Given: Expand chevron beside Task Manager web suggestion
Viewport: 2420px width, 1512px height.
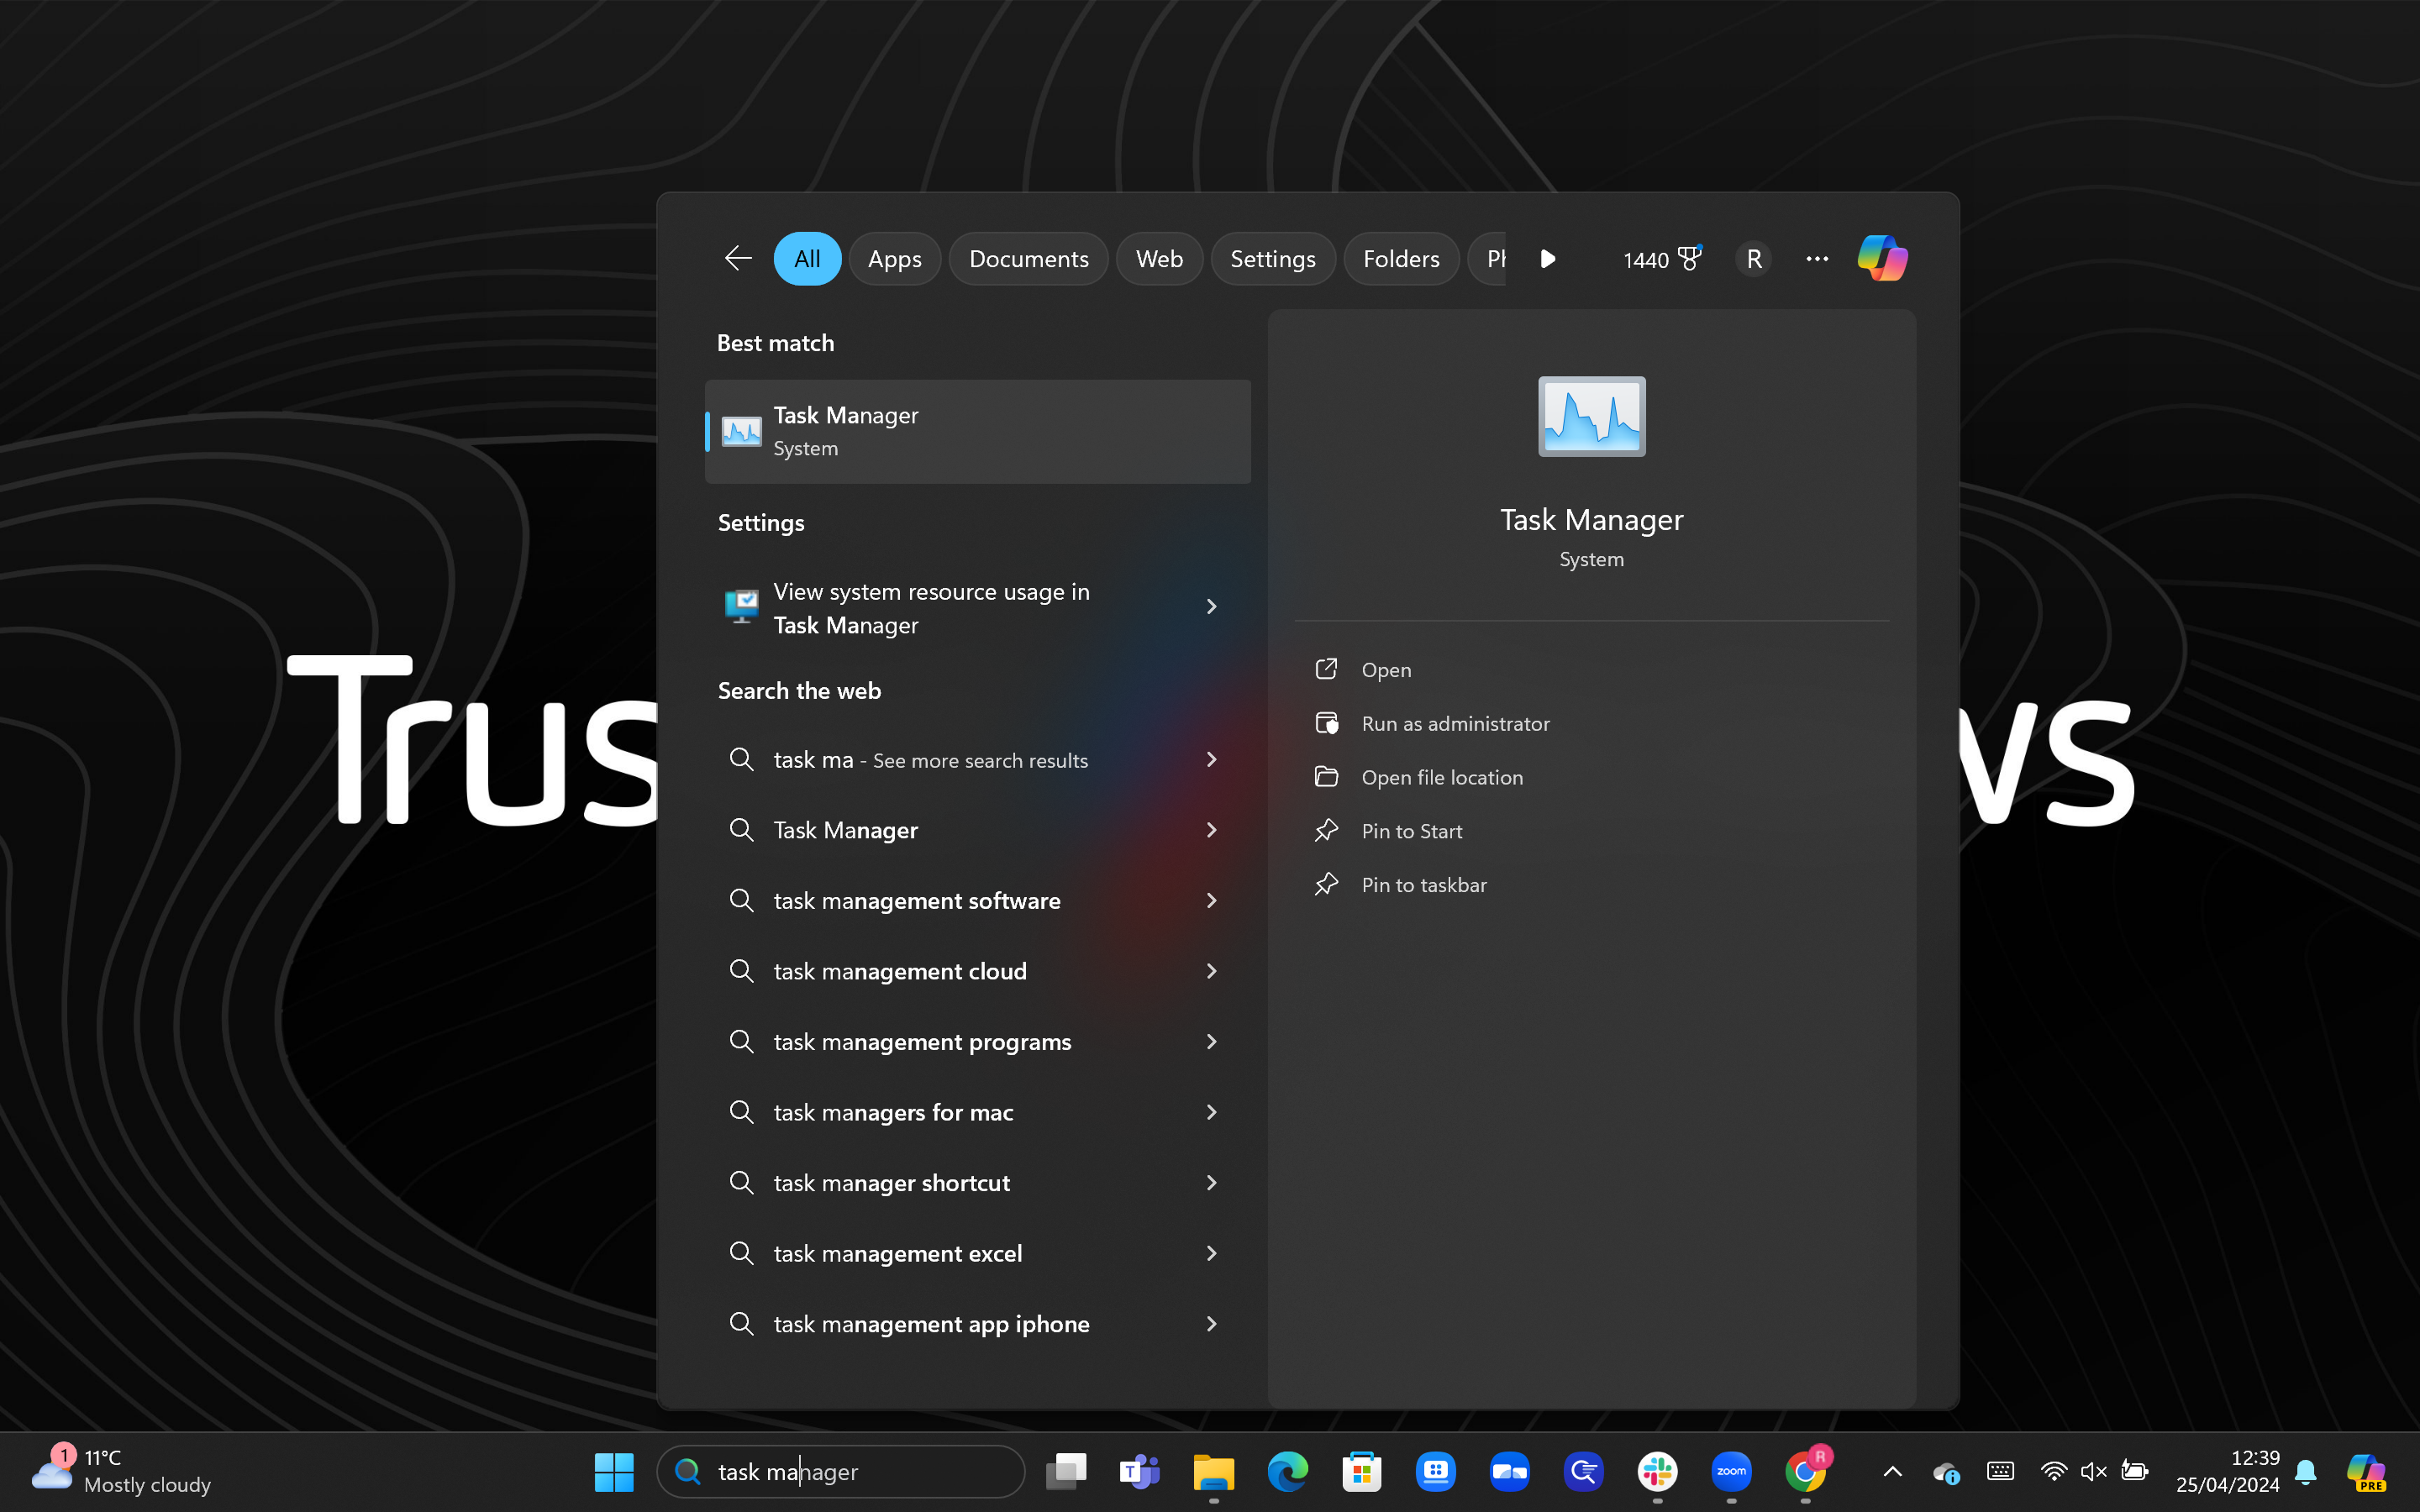Looking at the screenshot, I should pos(1211,830).
